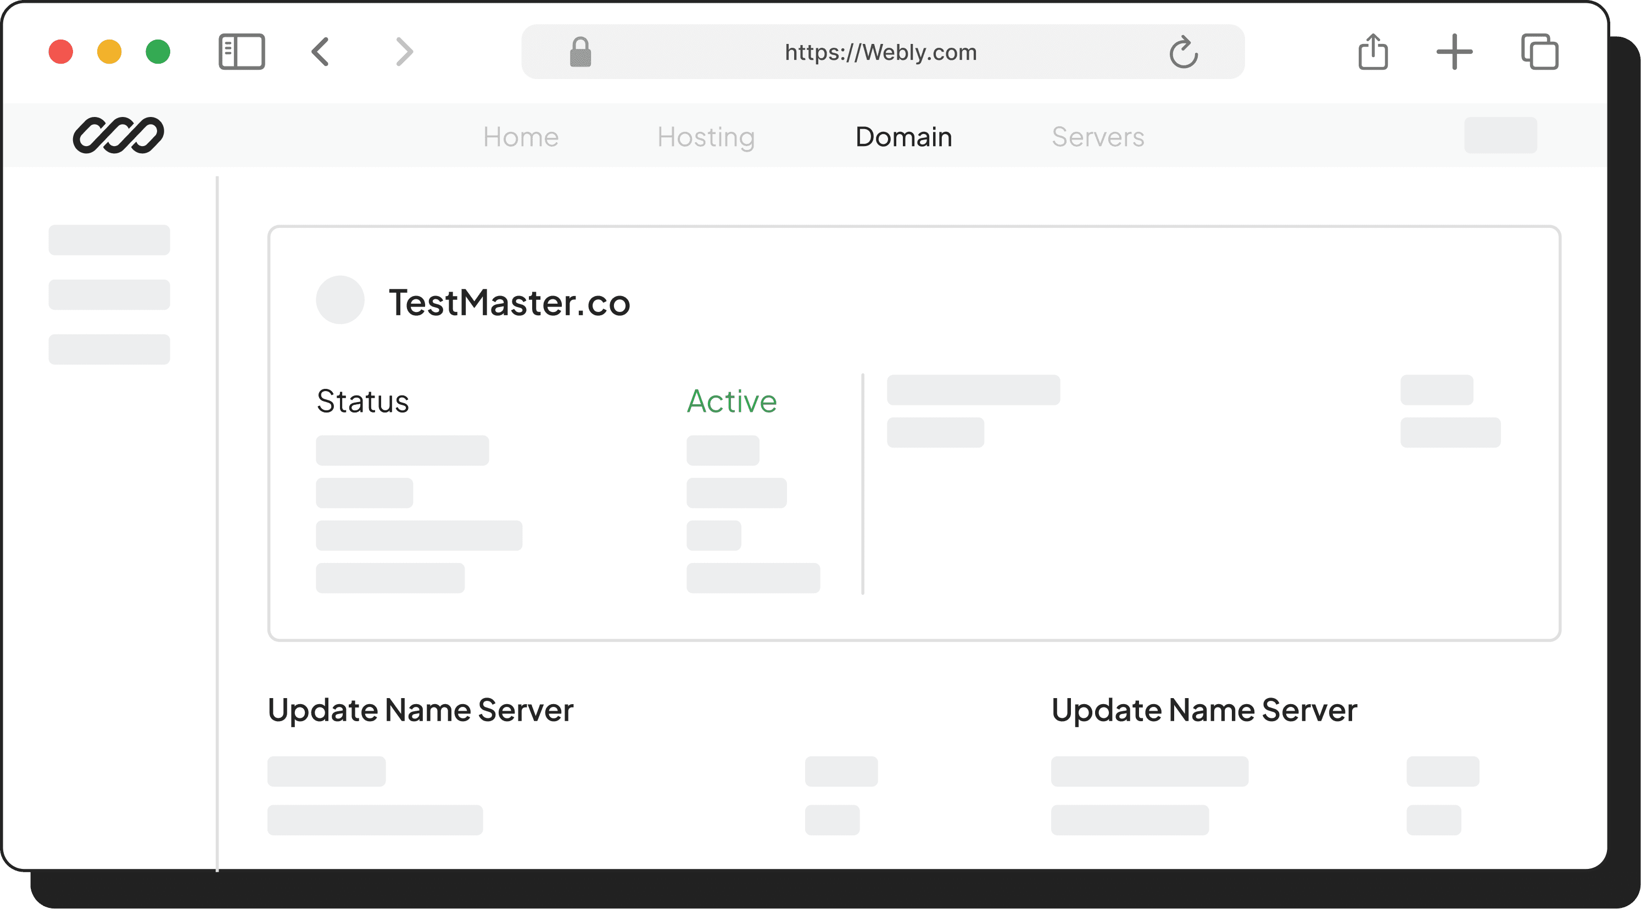This screenshot has width=1641, height=909.
Task: Open the Home navigation tab
Action: click(521, 137)
